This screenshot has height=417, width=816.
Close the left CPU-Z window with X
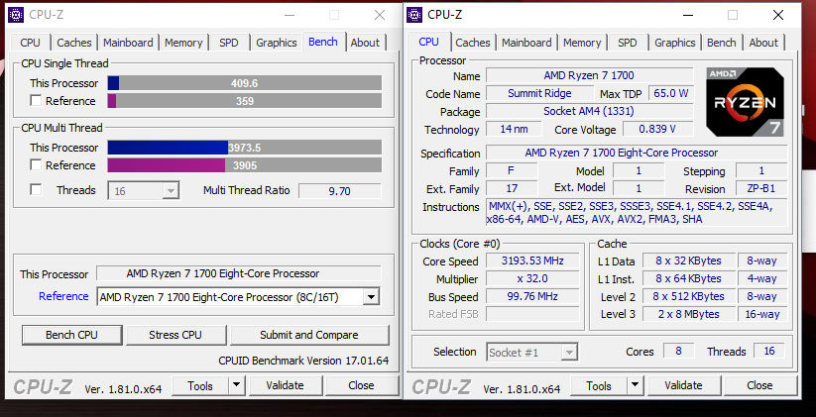(x=380, y=15)
